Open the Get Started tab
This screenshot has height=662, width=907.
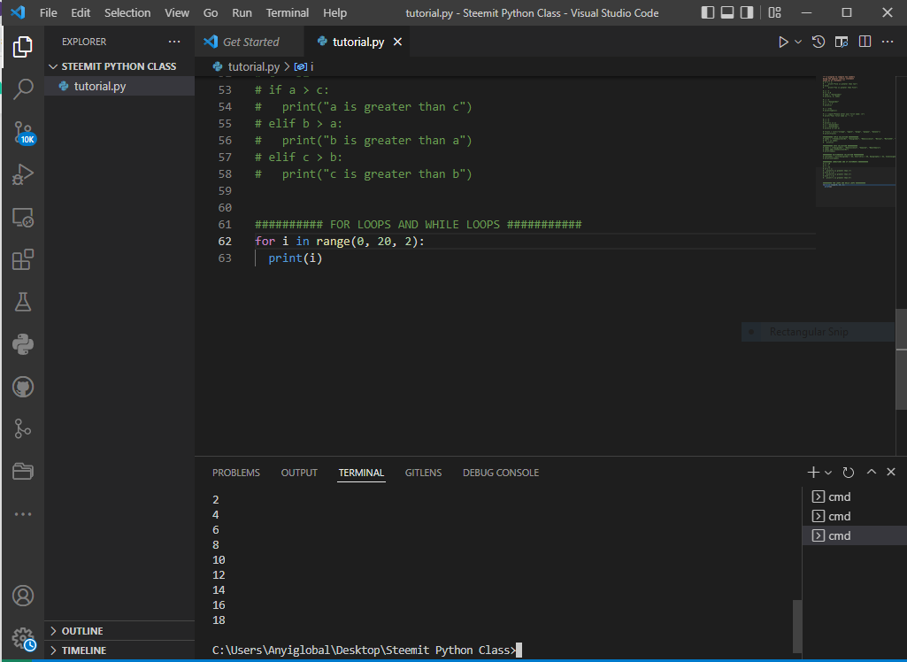click(250, 42)
